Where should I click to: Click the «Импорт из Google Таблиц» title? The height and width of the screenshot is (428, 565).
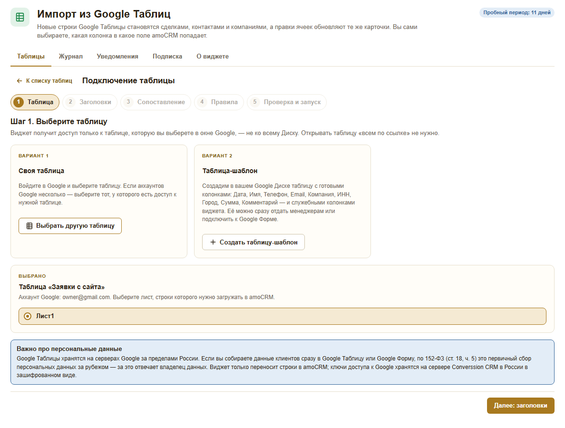tap(104, 14)
